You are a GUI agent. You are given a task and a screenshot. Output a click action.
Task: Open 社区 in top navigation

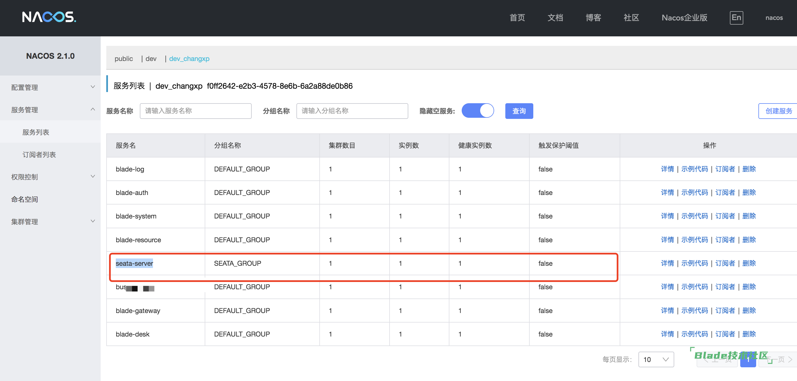(x=631, y=18)
